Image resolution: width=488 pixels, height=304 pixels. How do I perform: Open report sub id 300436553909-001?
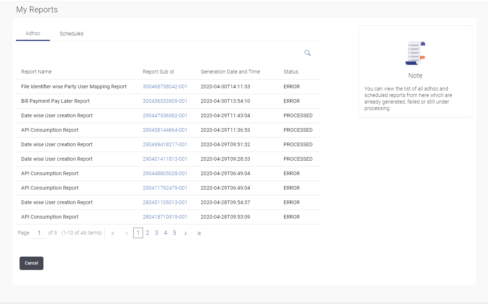165,101
